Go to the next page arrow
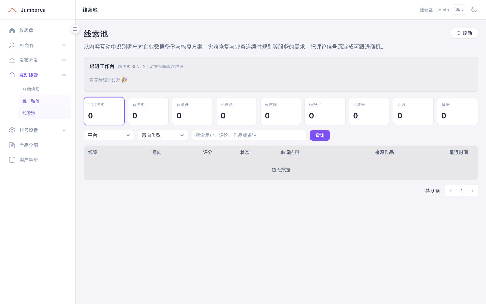The height and width of the screenshot is (304, 486). (473, 191)
